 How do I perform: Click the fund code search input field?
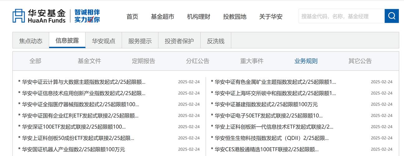click(x=342, y=16)
